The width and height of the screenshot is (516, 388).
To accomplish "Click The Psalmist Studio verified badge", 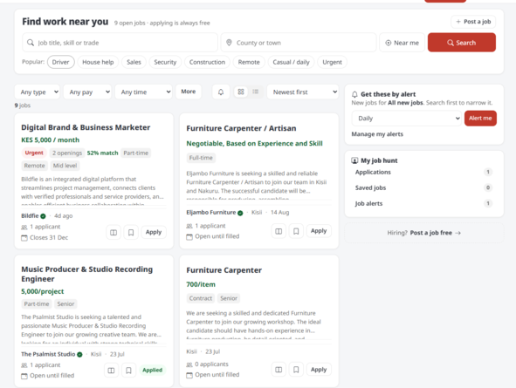I will [x=79, y=355].
